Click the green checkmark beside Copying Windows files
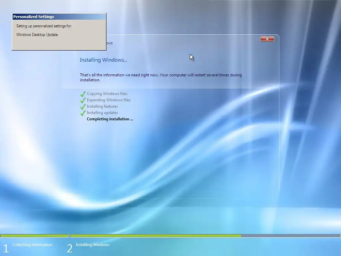The height and width of the screenshot is (256, 341). pyautogui.click(x=83, y=94)
